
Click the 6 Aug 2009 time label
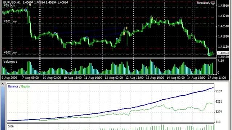[9, 78]
